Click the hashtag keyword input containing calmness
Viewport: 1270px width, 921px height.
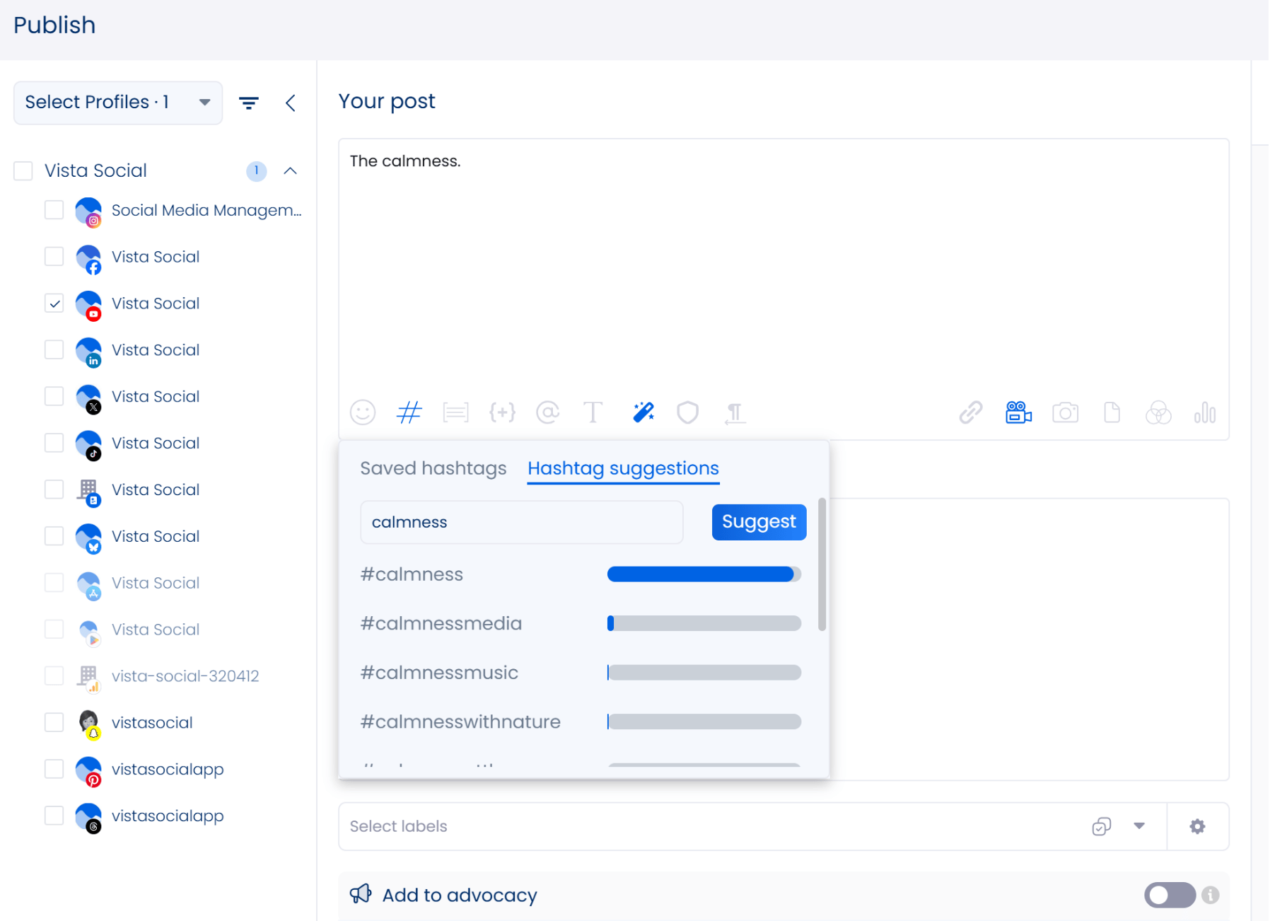521,523
